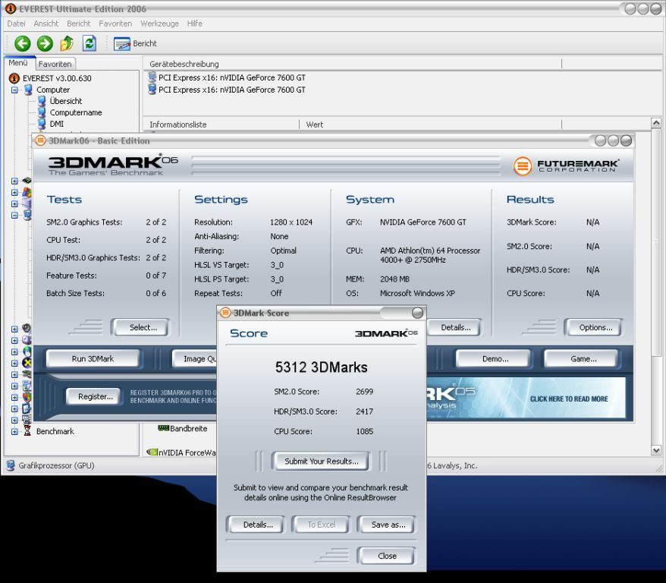Click the security shield icon in the tree
The width and height of the screenshot is (666, 583).
(x=27, y=397)
